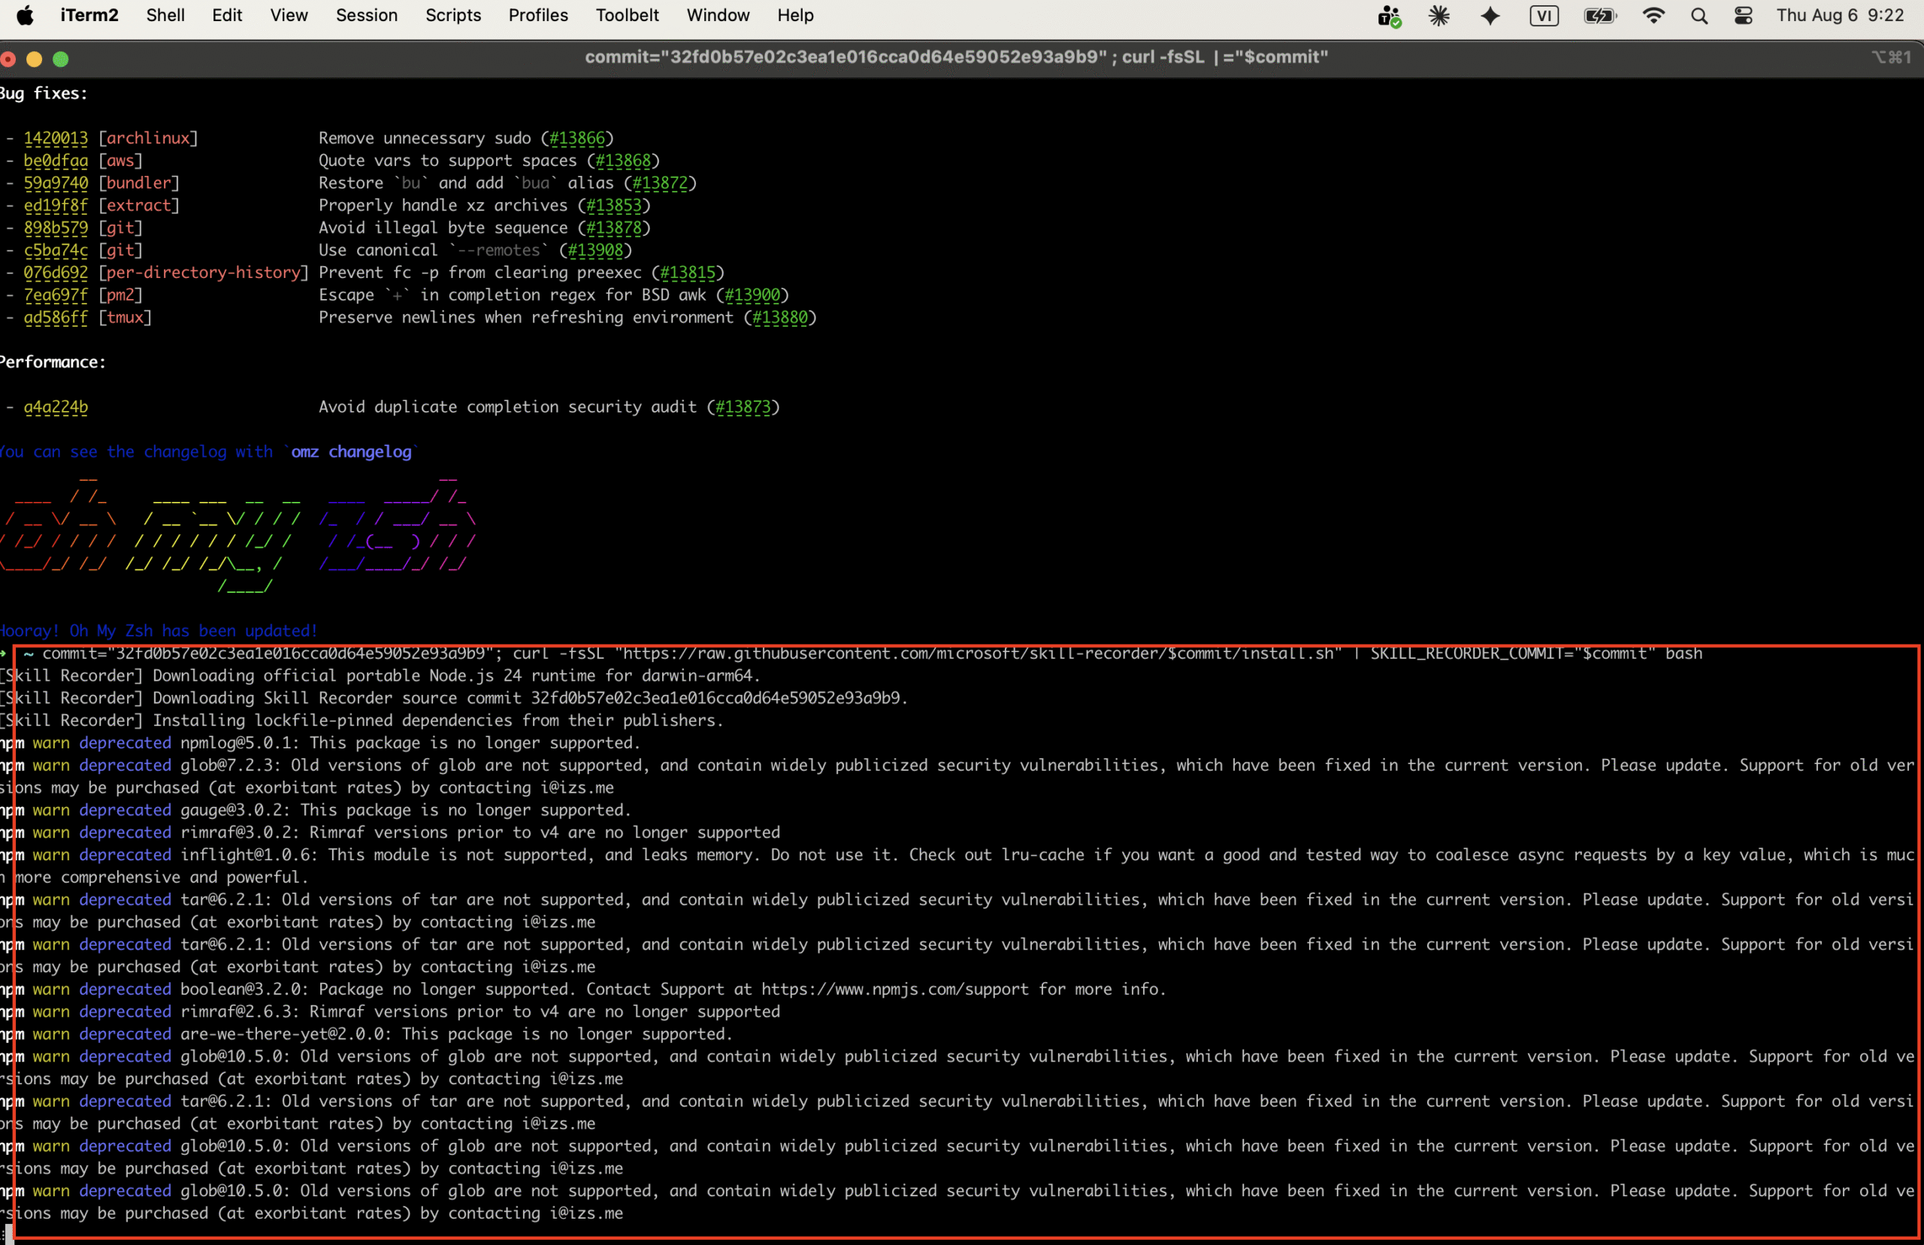
Task: Open the Apple menu
Action: (x=25, y=15)
